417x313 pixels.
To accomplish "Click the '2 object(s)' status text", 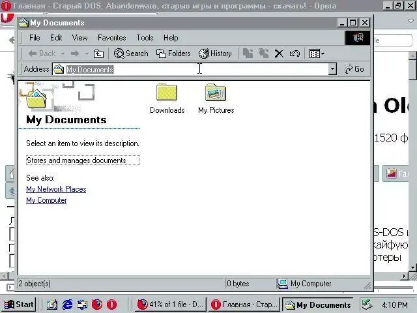I will click(x=35, y=284).
